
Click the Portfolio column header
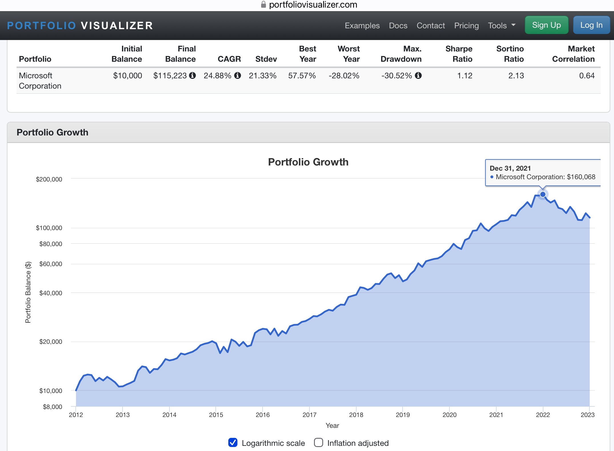[35, 59]
